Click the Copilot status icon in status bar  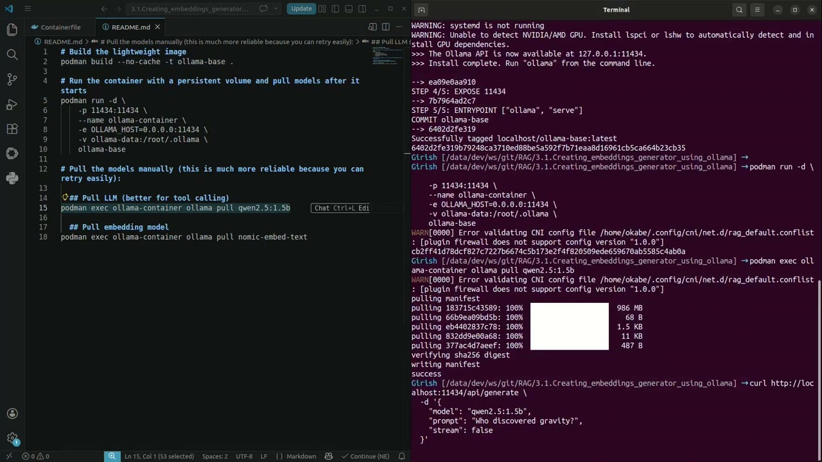[x=329, y=456]
